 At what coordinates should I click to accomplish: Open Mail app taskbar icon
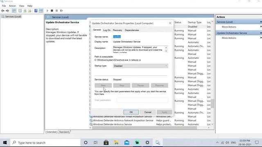[127, 143]
